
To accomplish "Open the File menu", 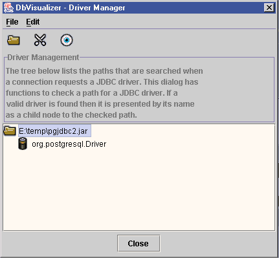I will point(12,22).
